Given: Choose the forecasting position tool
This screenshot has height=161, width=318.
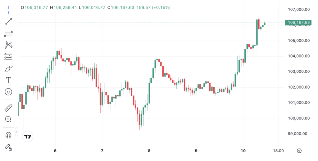Looking at the screenshot, I should pyautogui.click(x=8, y=57).
